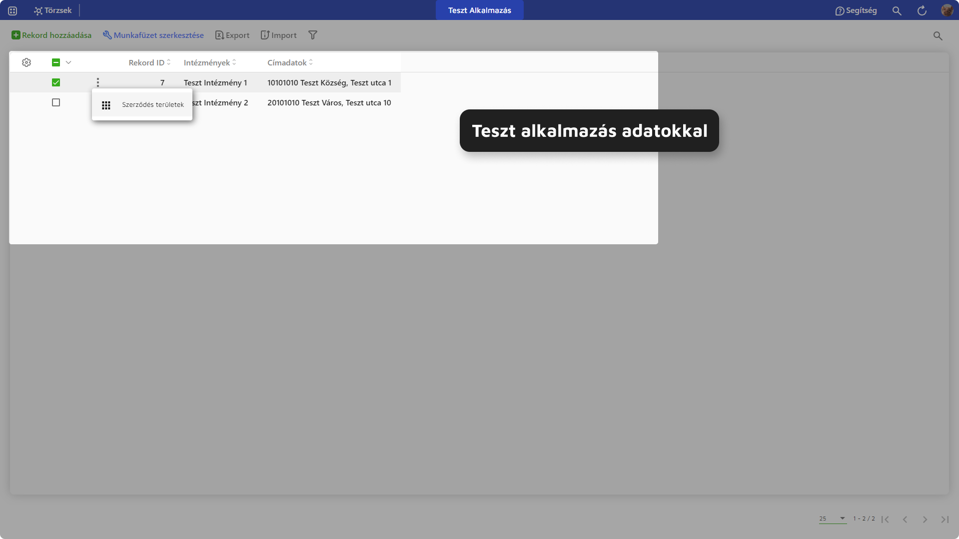This screenshot has width=959, height=539.
Task: Click the filter funnel icon
Action: click(313, 35)
